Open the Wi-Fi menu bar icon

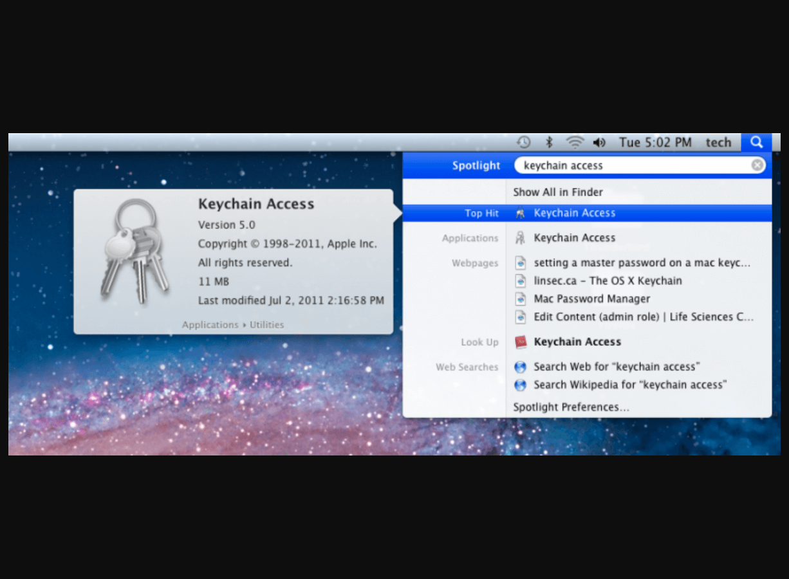pyautogui.click(x=575, y=142)
